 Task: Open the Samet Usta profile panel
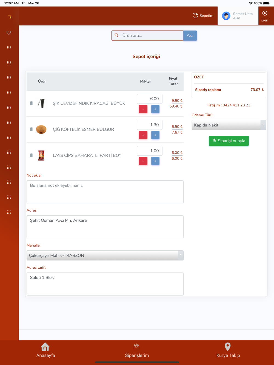click(x=238, y=16)
